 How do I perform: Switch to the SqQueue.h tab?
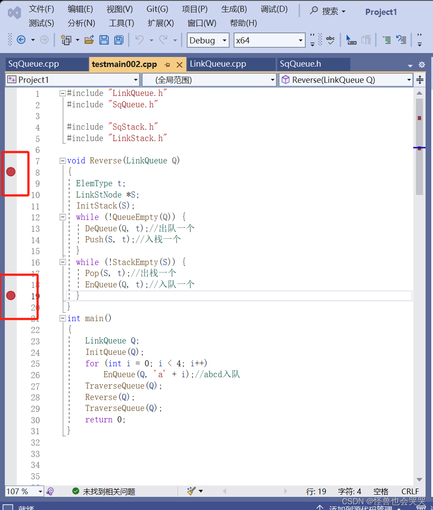coord(313,64)
